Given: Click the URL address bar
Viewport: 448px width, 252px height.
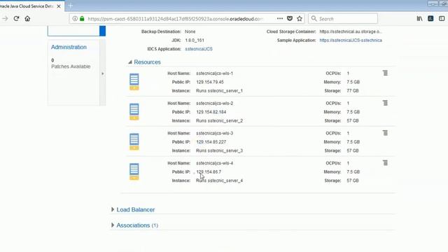Looking at the screenshot, I should pyautogui.click(x=175, y=19).
